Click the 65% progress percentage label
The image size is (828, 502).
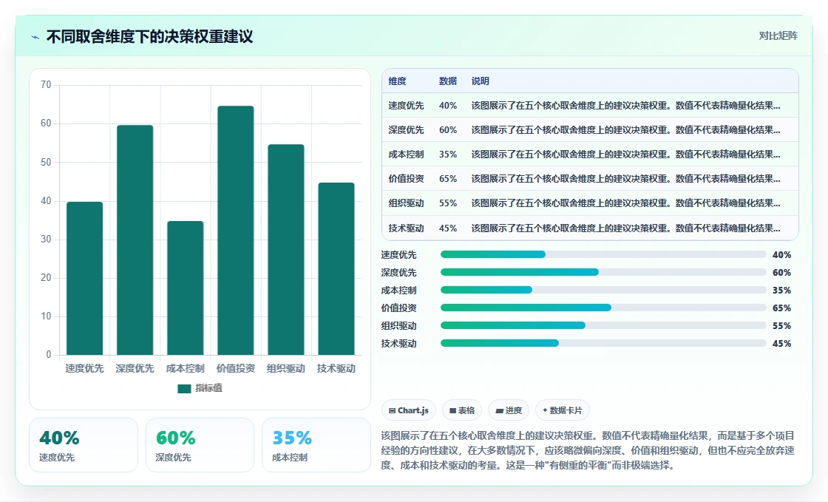(x=781, y=308)
